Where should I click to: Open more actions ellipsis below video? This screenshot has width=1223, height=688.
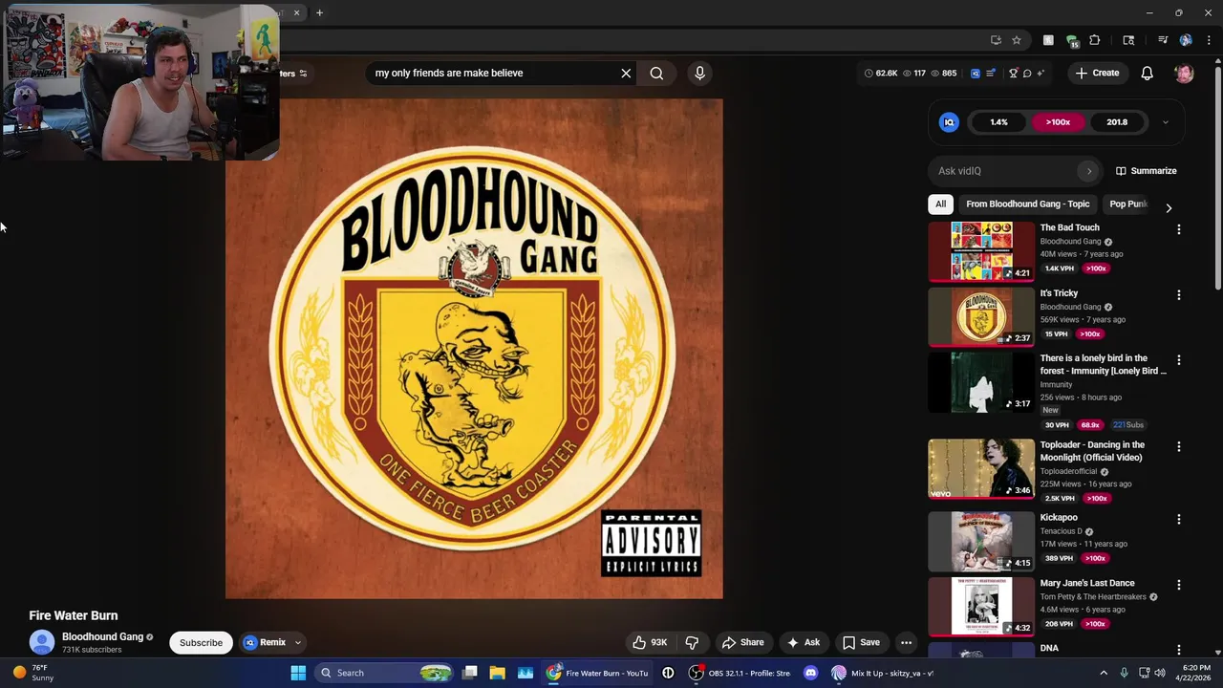[x=906, y=642]
